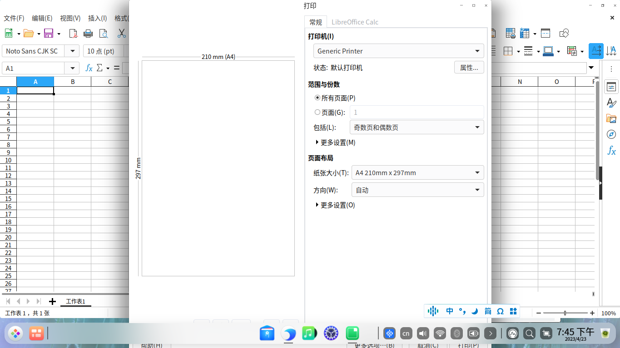620x348 pixels.
Task: Click the equals formula icon
Action: [x=117, y=68]
